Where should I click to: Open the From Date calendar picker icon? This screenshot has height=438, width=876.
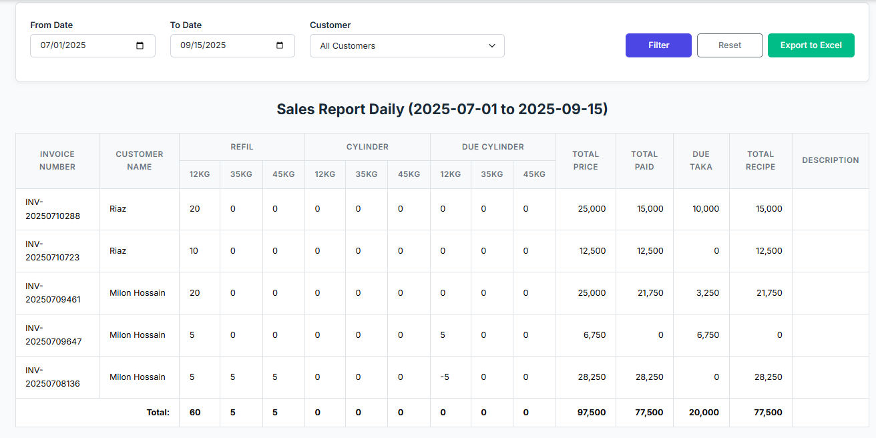(x=140, y=45)
